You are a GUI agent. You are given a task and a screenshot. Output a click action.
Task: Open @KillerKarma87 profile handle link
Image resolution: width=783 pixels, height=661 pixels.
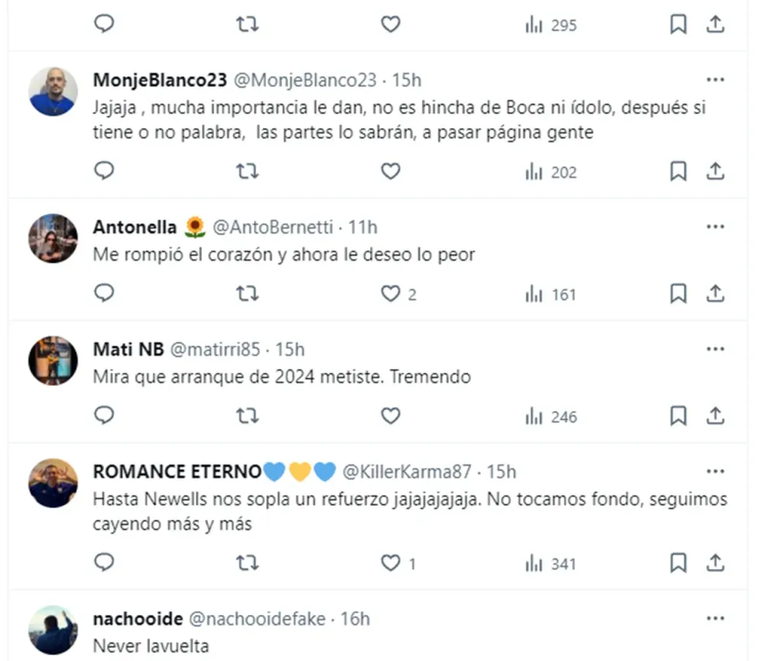(x=406, y=471)
